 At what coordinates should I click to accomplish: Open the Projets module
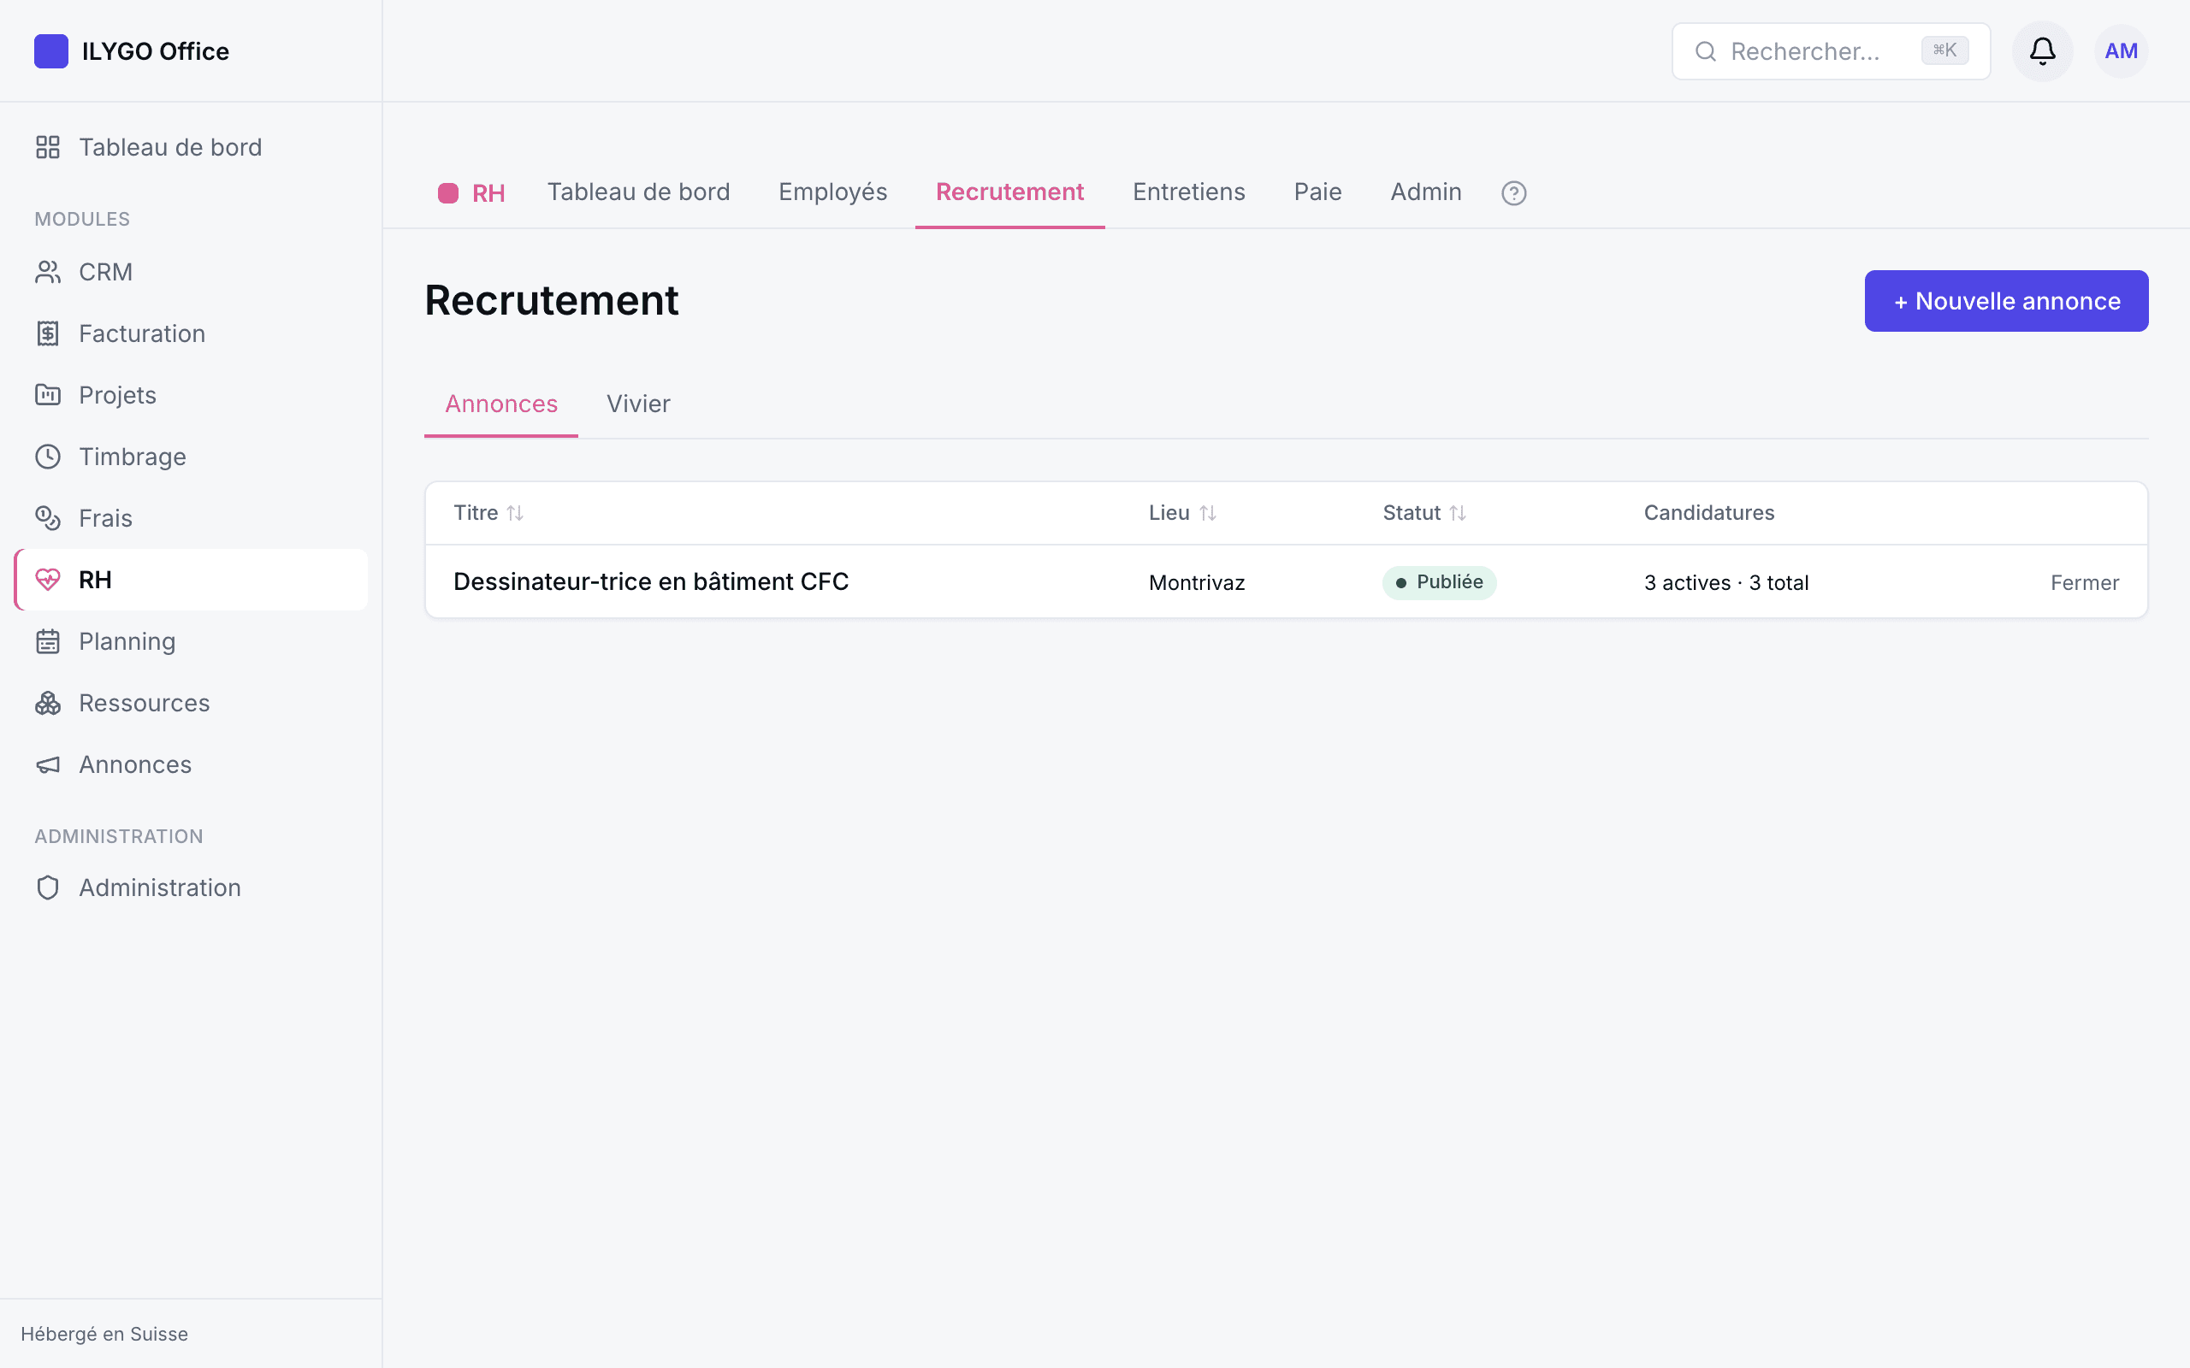191,395
